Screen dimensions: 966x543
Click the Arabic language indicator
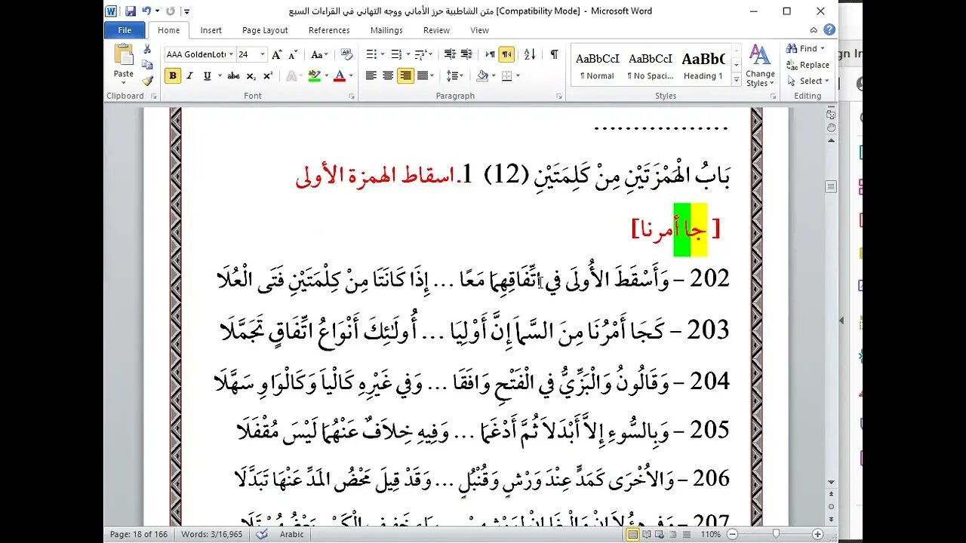point(292,534)
